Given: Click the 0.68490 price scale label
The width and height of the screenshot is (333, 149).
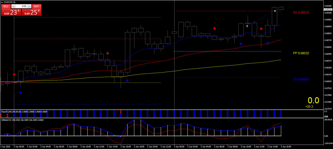Looking at the screenshot, I should [328, 54].
